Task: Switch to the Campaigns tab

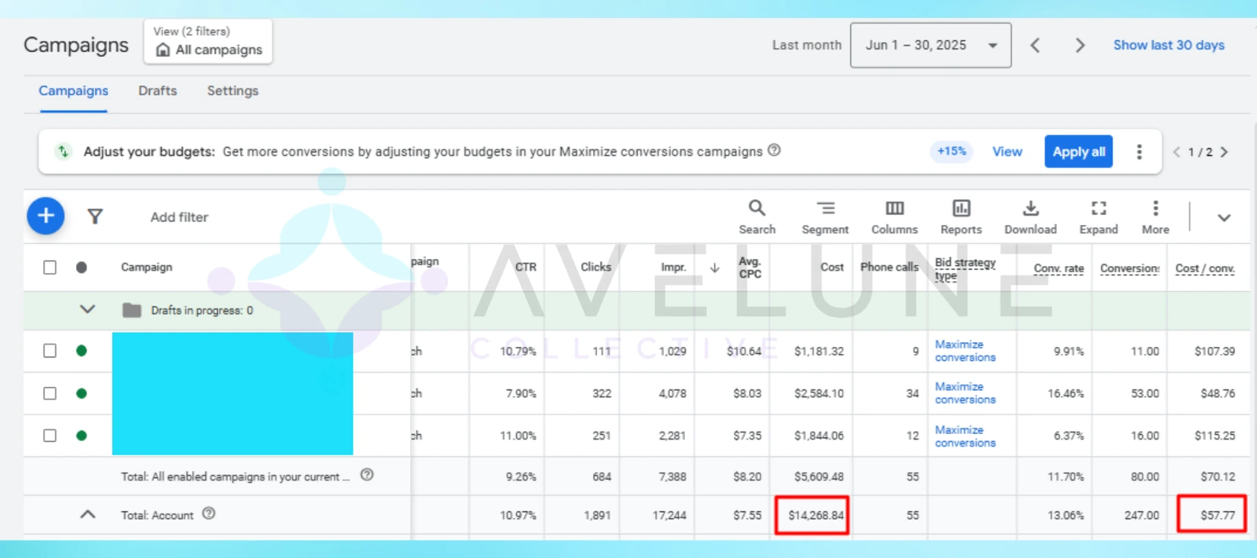Action: click(x=74, y=91)
